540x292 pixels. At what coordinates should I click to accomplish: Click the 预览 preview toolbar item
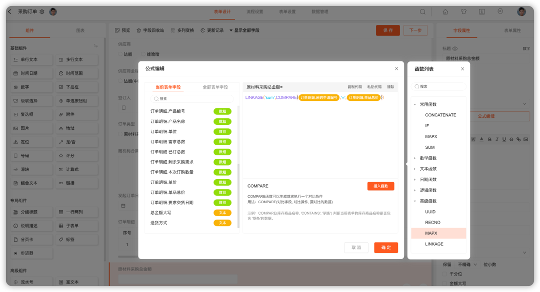pyautogui.click(x=122, y=30)
